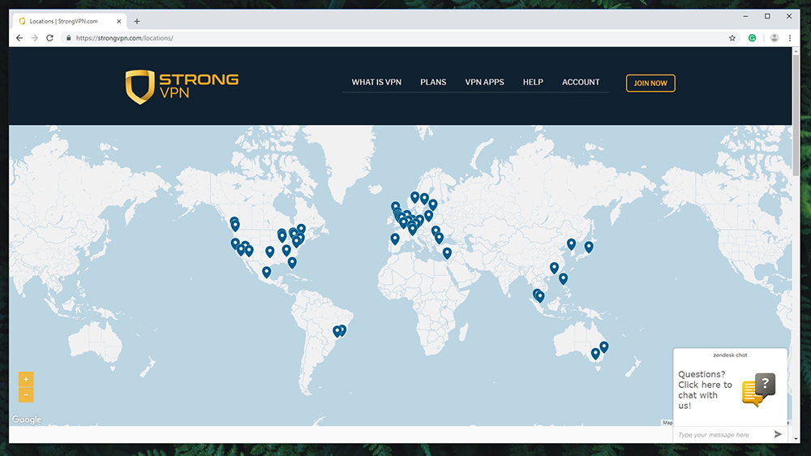Bookmark this page with the star icon
Viewport: 811px width, 456px height.
[732, 38]
